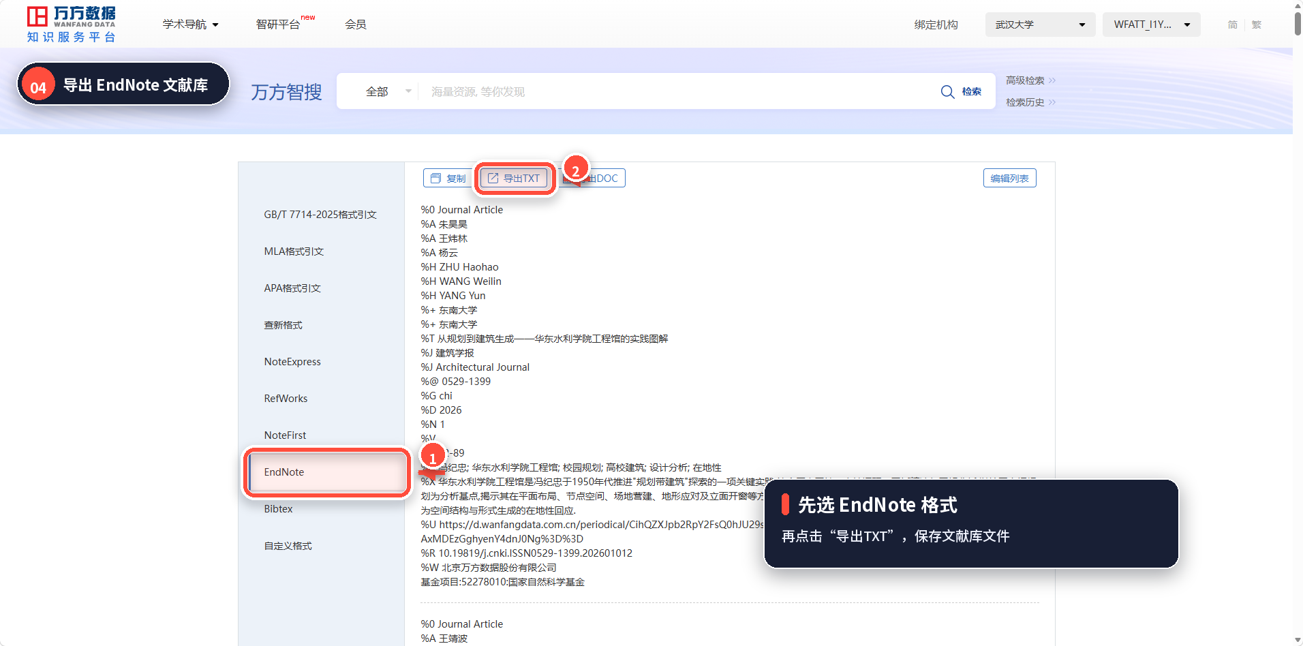
Task: Expand the 武汉大学 institution dropdown
Action: point(1040,25)
